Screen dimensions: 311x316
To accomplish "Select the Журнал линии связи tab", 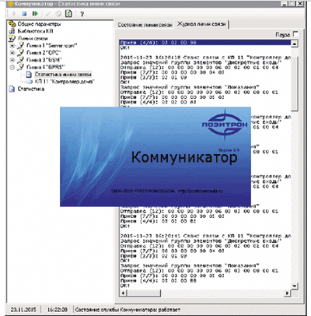I will 201,24.
